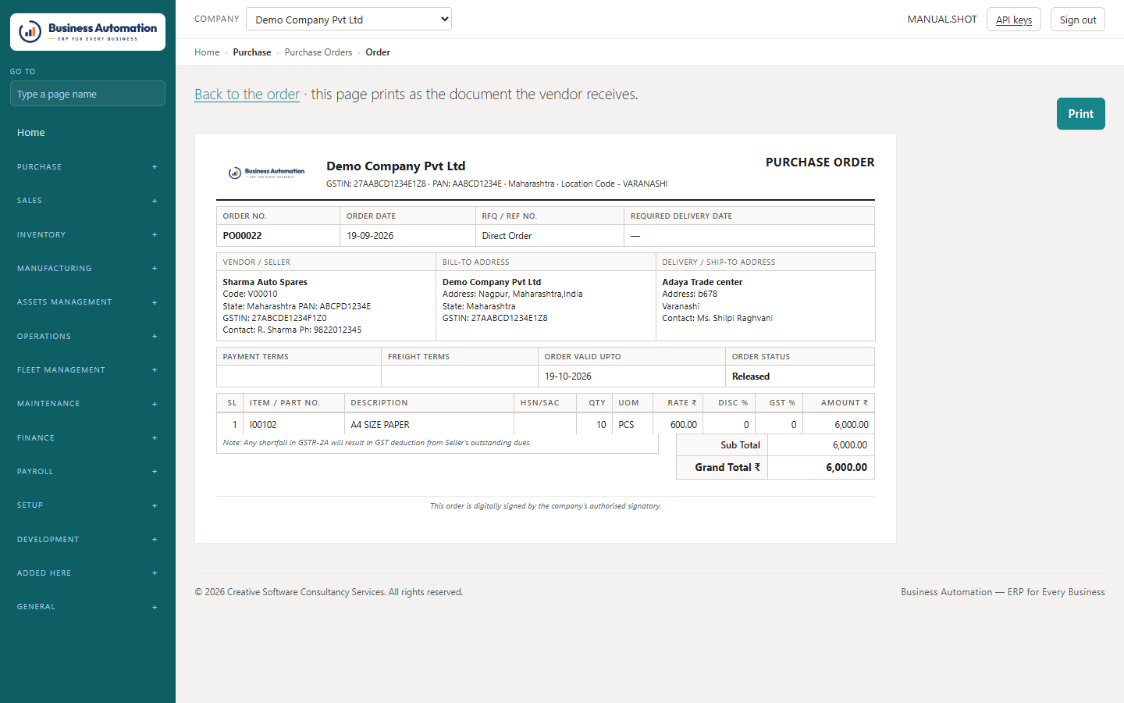Expand the Development sidebar section
Viewport: 1124px width, 703px height.
click(87, 540)
